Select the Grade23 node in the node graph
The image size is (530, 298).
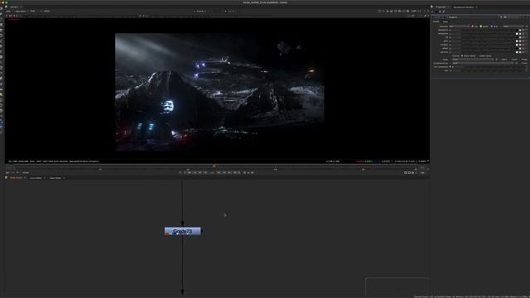coord(182,231)
